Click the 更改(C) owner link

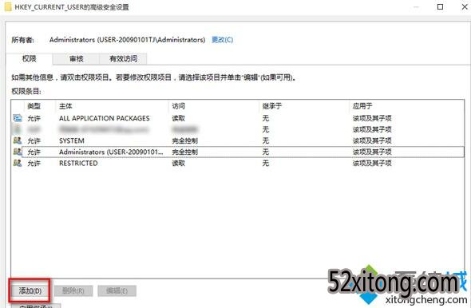[222, 40]
